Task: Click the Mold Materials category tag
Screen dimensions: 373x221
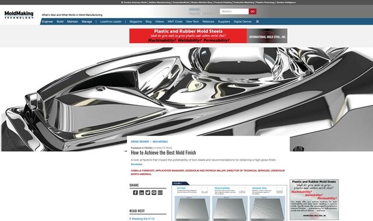Action: pyautogui.click(x=160, y=141)
